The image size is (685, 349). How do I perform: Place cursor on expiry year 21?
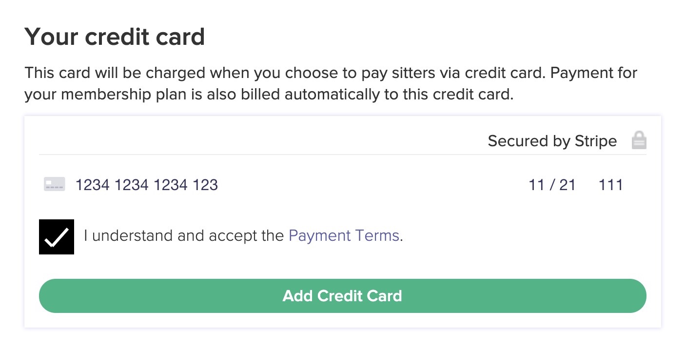pyautogui.click(x=568, y=185)
